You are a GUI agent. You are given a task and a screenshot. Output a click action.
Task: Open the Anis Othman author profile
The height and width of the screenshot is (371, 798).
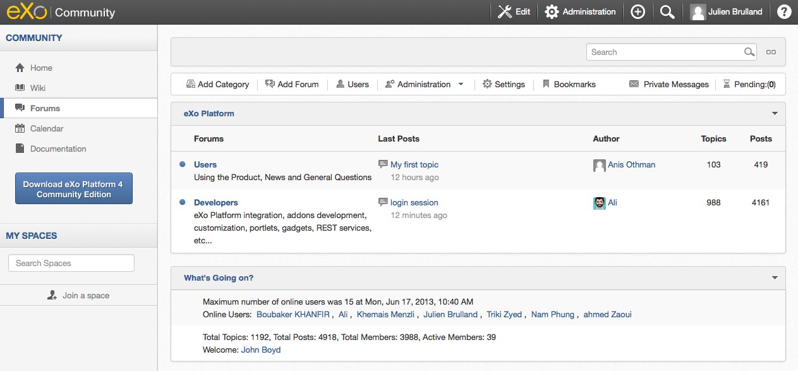(x=632, y=164)
